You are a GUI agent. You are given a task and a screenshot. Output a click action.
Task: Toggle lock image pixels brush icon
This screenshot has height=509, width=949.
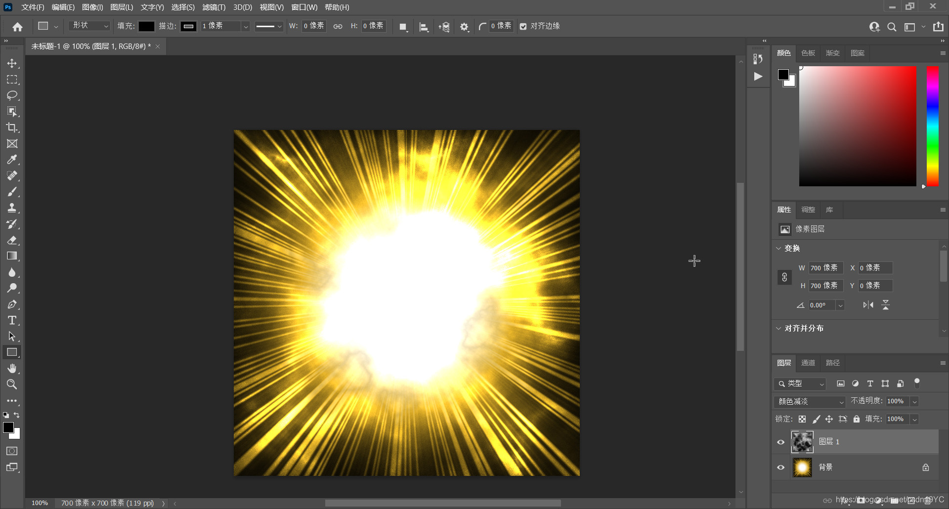tap(816, 419)
